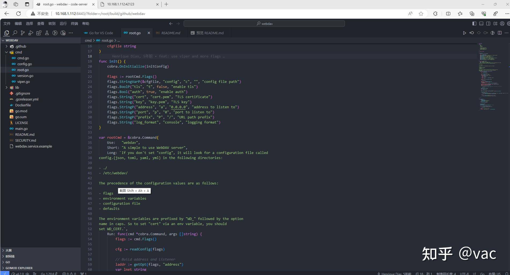The width and height of the screenshot is (510, 275).
Task: Expand the .github folder
Action: 40,46
